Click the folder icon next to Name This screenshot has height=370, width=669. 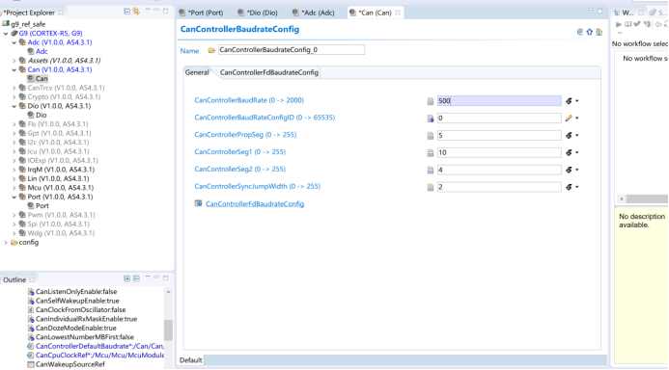coord(211,50)
